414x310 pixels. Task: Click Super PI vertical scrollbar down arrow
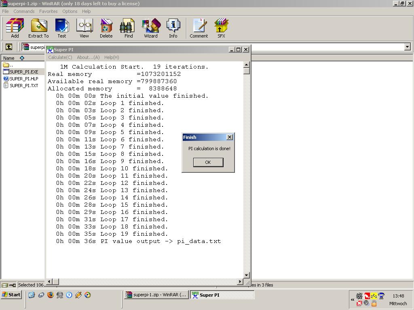point(247,275)
